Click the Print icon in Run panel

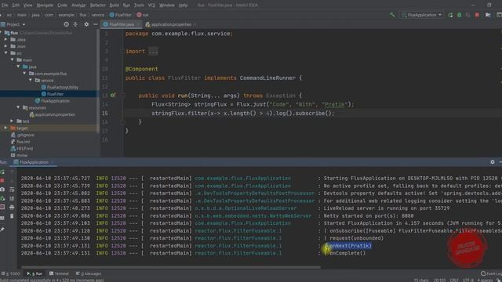(12, 208)
